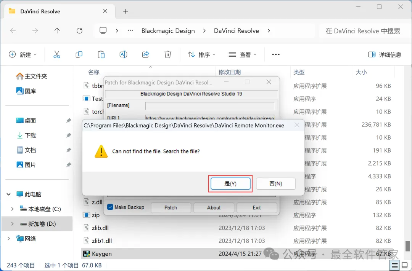Switch to details list view icon
Viewport: 412px width, 271px height.
(395, 266)
